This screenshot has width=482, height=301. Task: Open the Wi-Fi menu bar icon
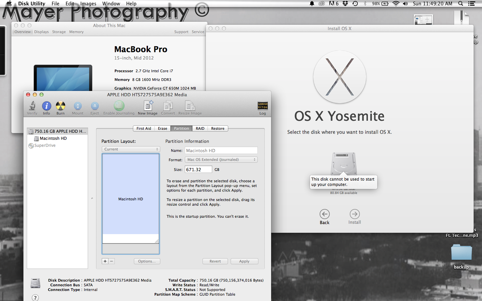(x=396, y=4)
